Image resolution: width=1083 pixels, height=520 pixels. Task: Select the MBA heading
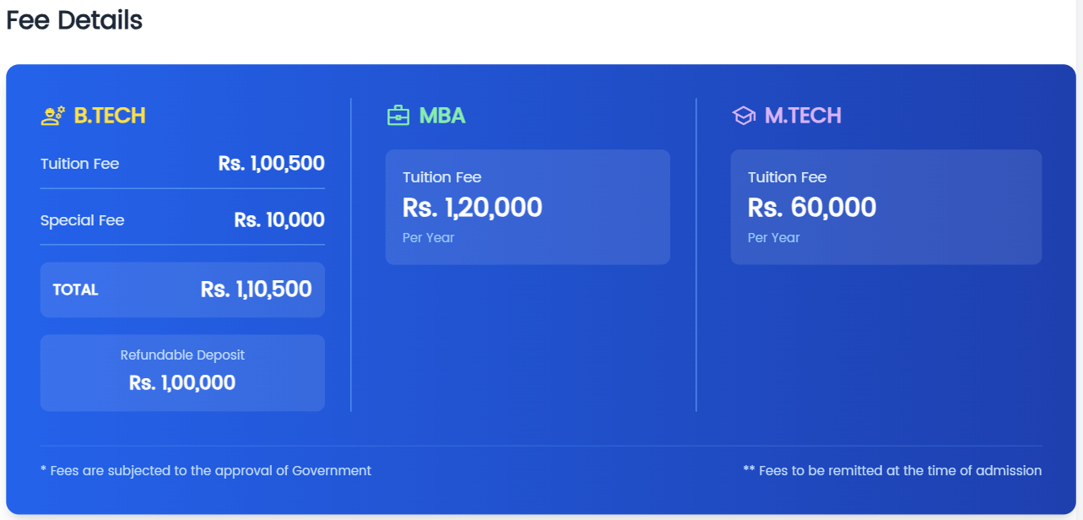point(442,116)
